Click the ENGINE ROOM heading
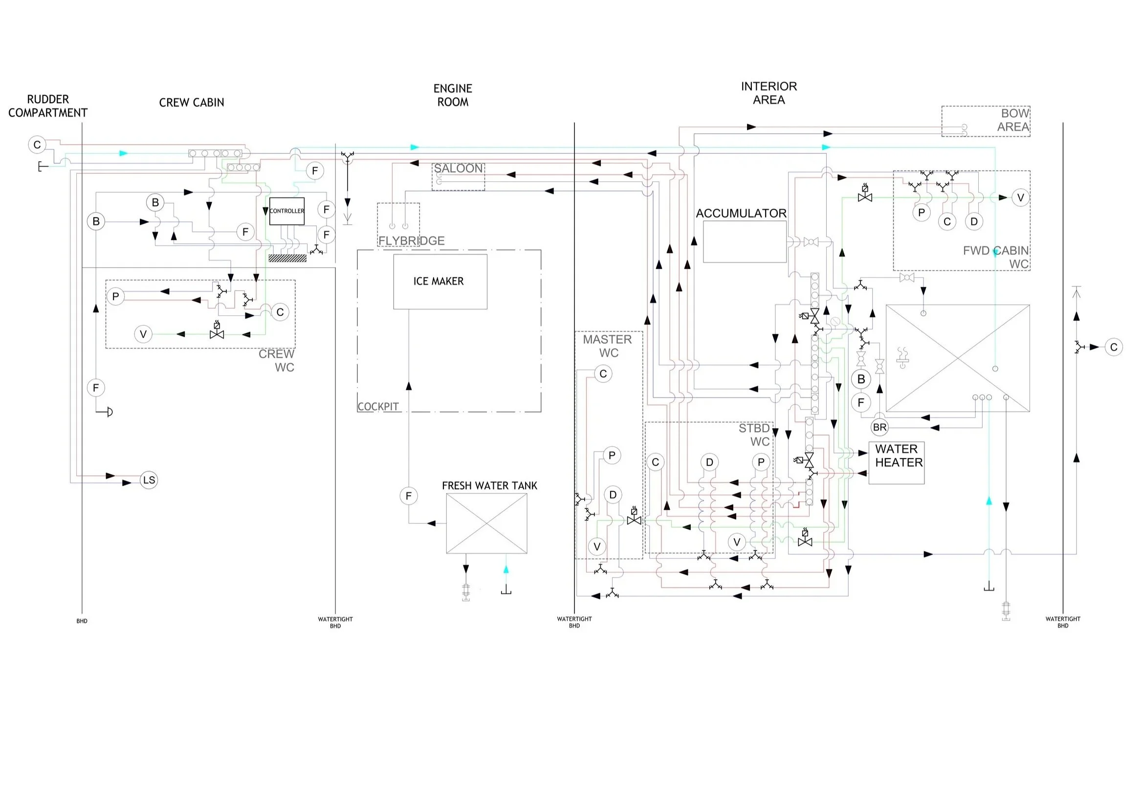Image resolution: width=1141 pixels, height=806 pixels. click(x=452, y=95)
